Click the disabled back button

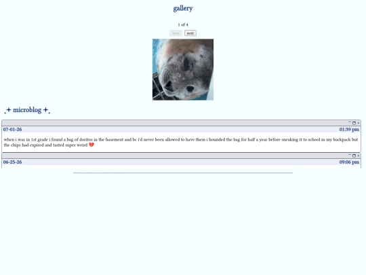coord(176,33)
